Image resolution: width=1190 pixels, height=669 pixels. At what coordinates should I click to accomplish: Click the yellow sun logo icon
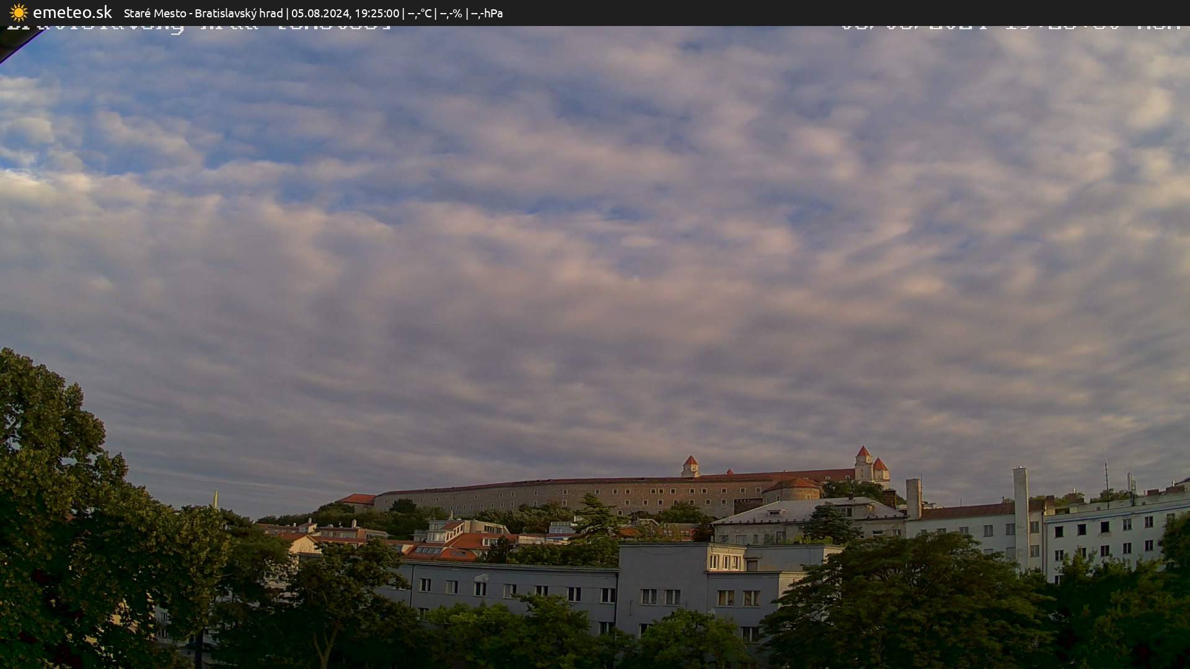click(x=19, y=12)
